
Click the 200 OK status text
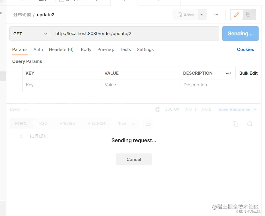[x=172, y=109]
